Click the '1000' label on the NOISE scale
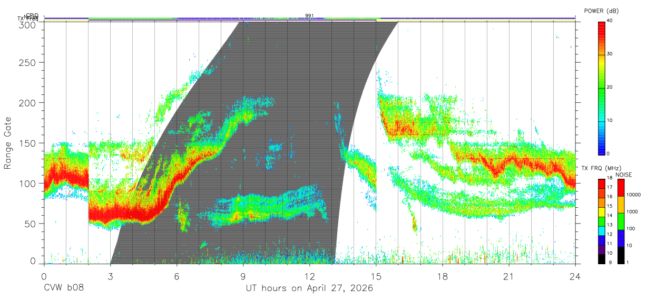The width and height of the screenshot is (647, 299). click(632, 211)
